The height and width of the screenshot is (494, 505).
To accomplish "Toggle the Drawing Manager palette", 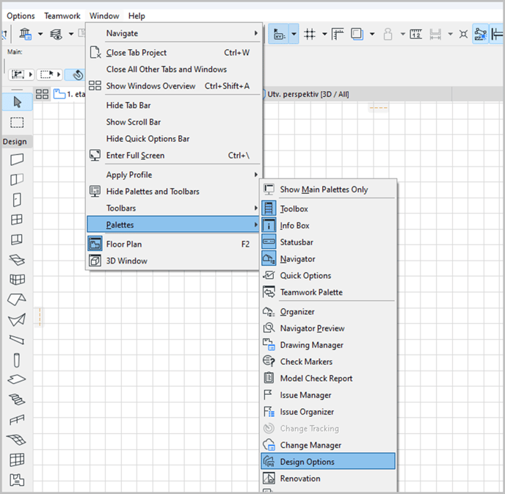I will pyautogui.click(x=328, y=345).
